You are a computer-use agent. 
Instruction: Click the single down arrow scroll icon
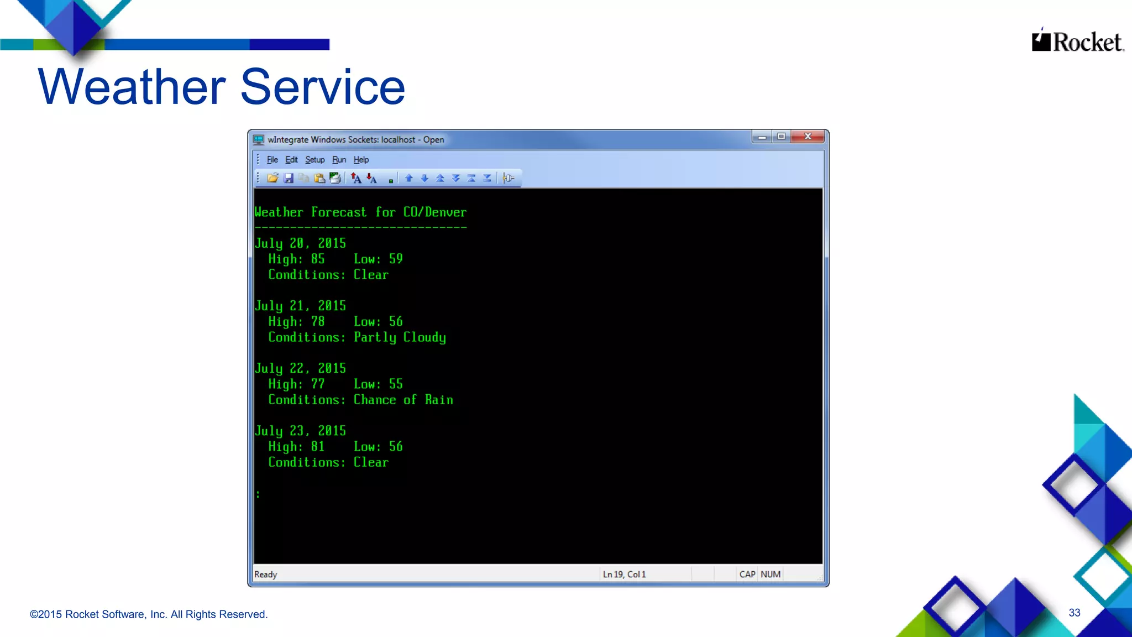(424, 178)
